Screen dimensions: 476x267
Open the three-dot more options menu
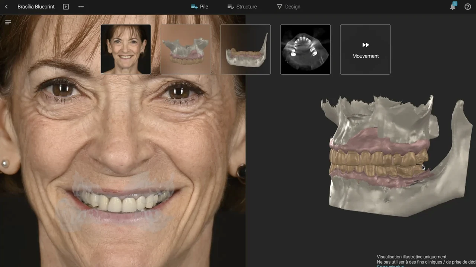tap(81, 7)
